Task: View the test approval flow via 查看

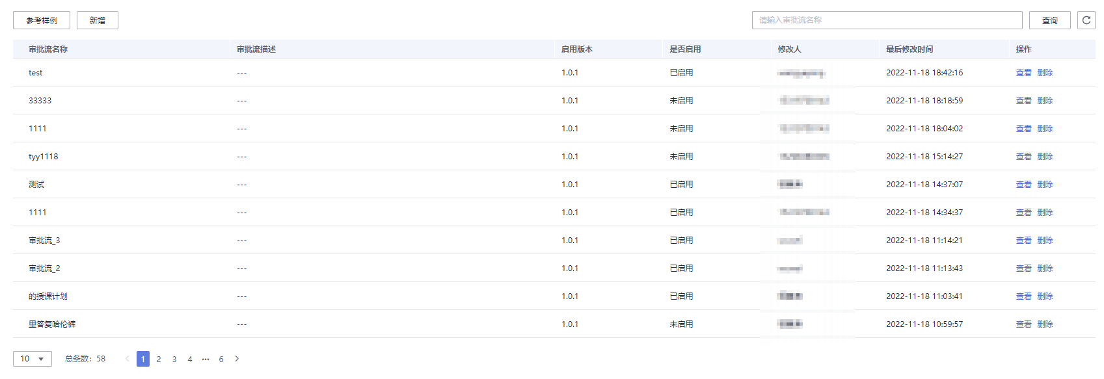Action: click(x=1024, y=73)
